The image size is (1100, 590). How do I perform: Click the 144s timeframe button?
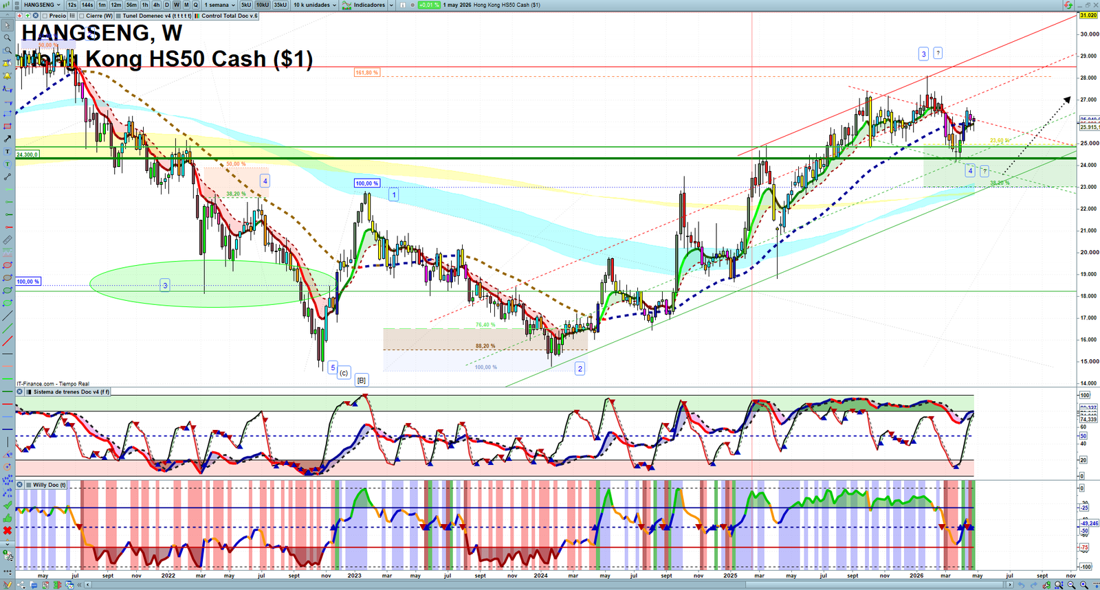click(x=87, y=5)
